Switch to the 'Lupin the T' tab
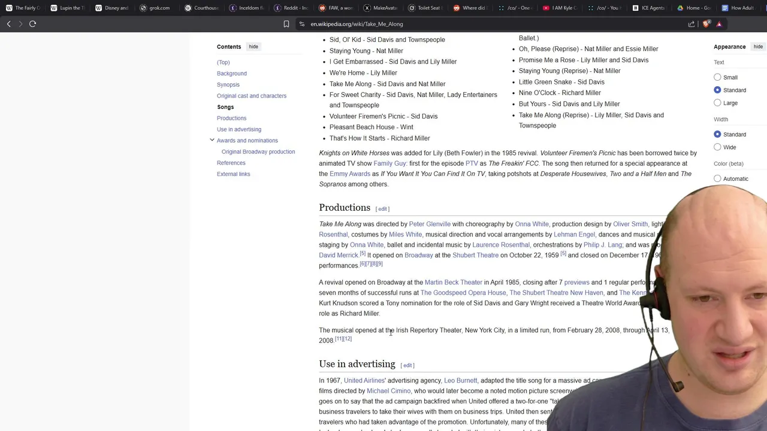The height and width of the screenshot is (431, 767). [67, 8]
